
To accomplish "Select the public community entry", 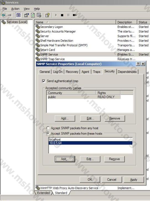I will [x=84, y=97].
